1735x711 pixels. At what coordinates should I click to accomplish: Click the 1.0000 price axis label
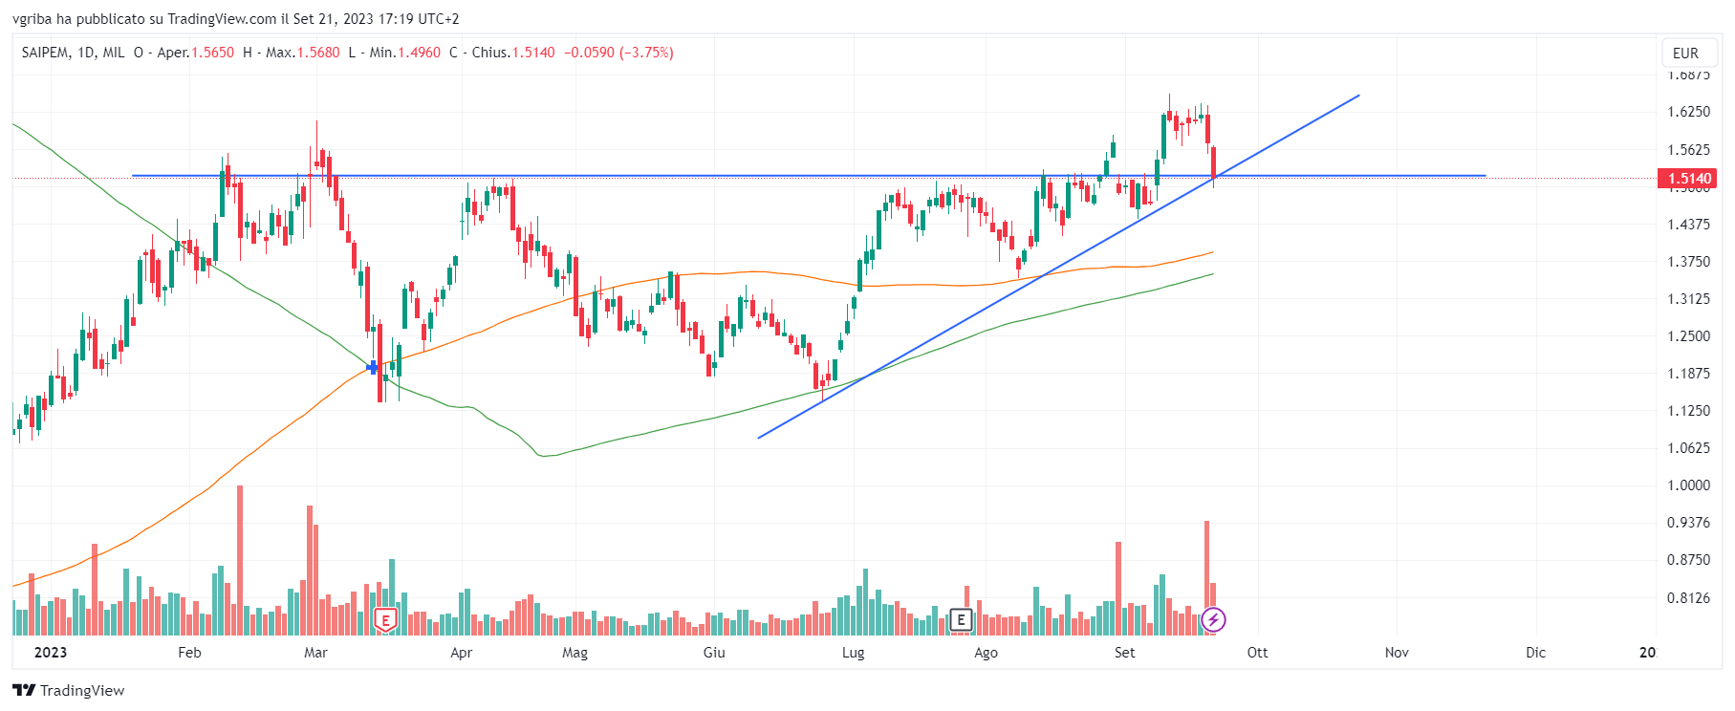(1689, 485)
